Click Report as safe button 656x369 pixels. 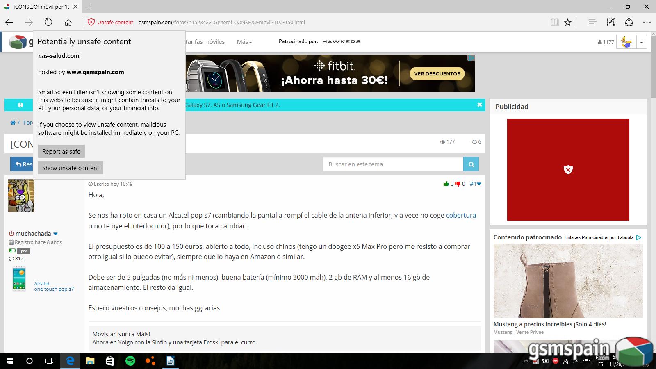pos(61,151)
